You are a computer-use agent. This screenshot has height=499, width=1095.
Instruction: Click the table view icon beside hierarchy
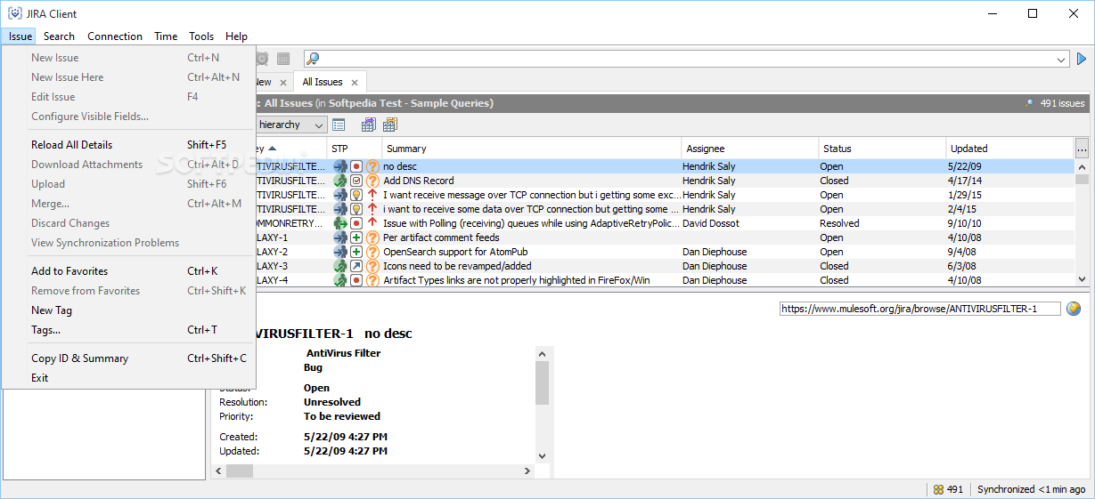339,125
